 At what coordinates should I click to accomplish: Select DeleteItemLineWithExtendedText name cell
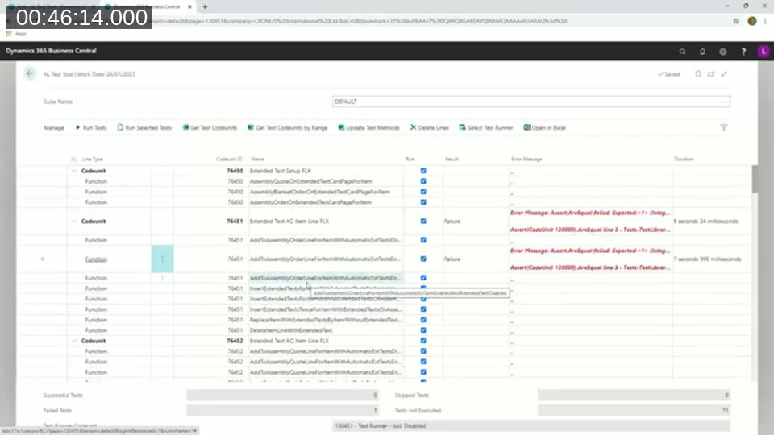click(x=326, y=330)
